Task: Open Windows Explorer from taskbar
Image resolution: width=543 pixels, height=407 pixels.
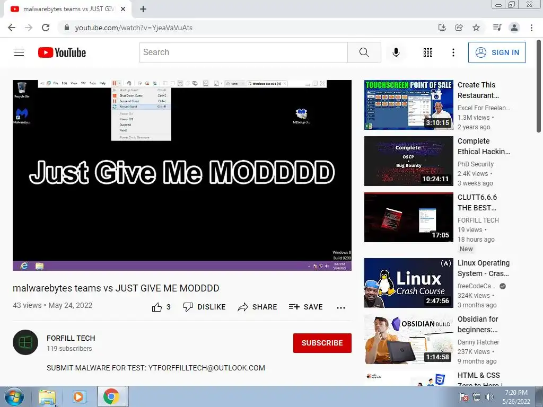Action: coord(47,396)
